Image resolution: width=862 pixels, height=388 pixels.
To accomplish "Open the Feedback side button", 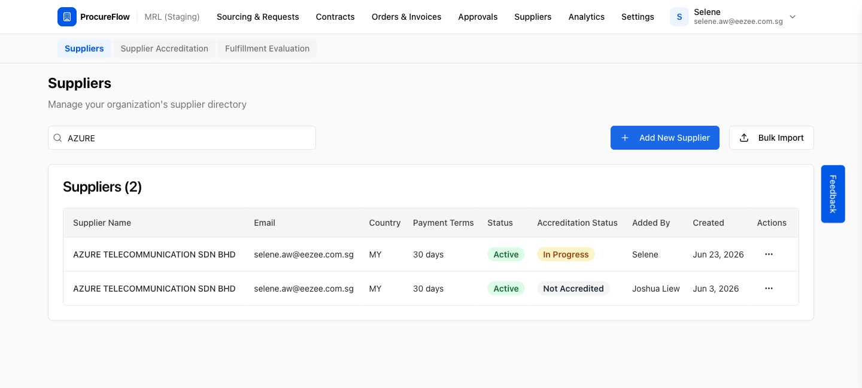I will coord(833,194).
